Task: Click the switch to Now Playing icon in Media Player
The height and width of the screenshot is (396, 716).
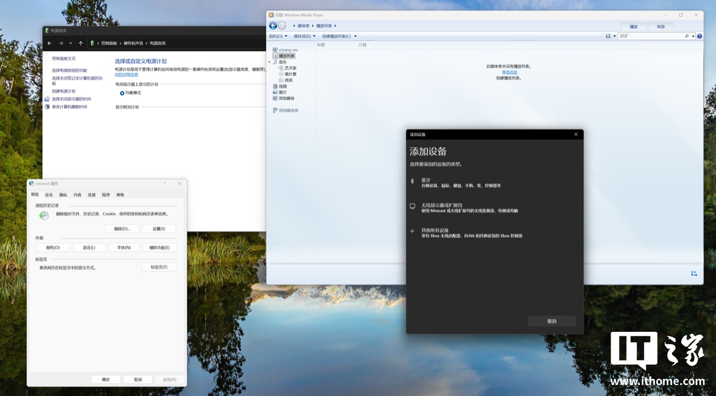Action: click(x=694, y=274)
